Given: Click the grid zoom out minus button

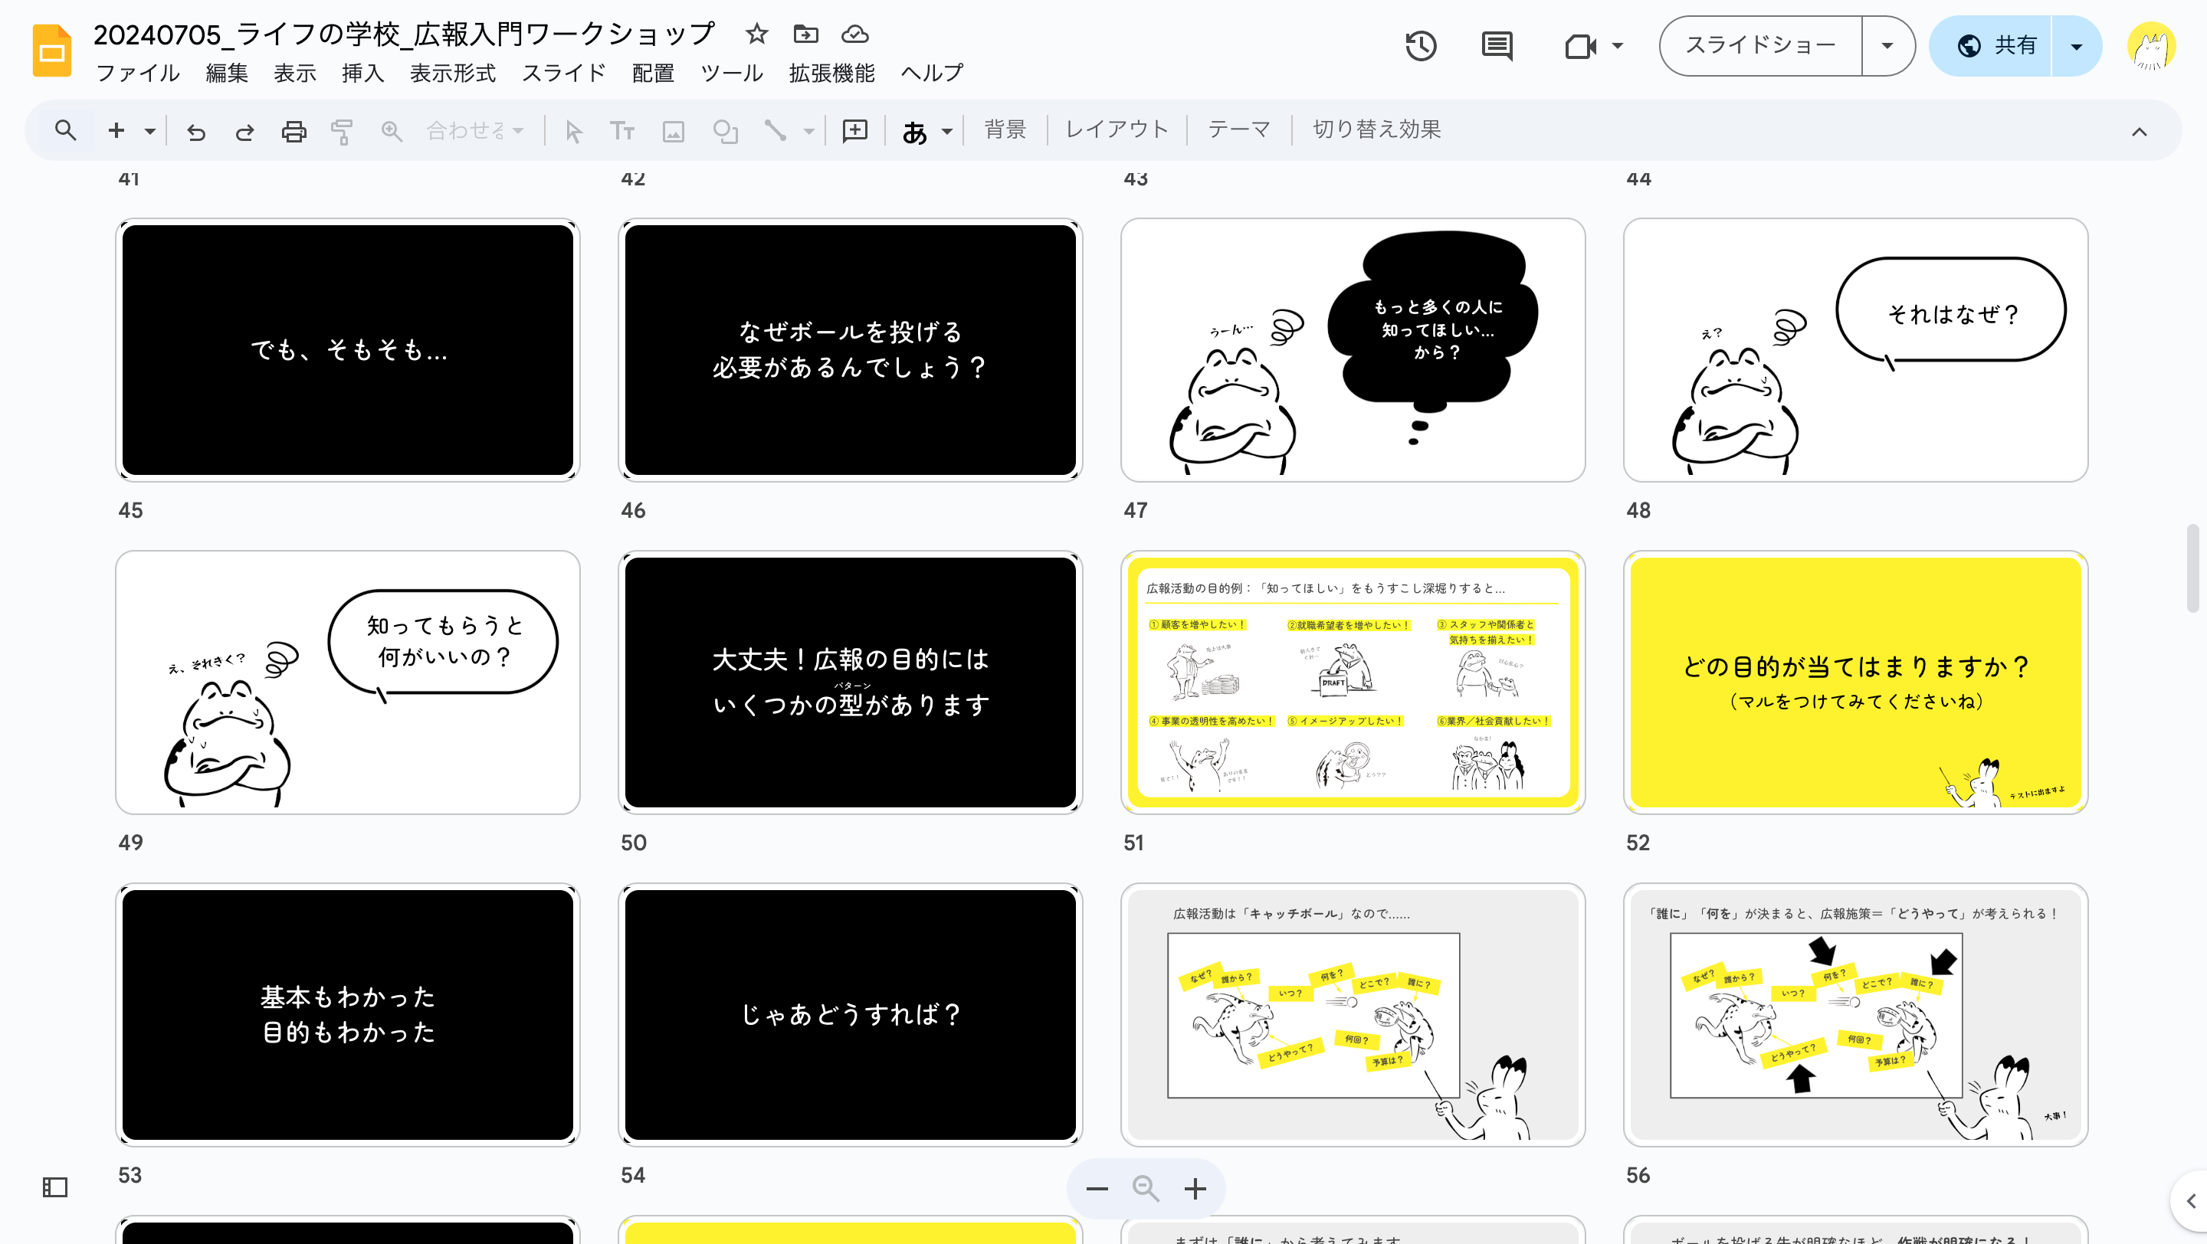Looking at the screenshot, I should pyautogui.click(x=1097, y=1189).
